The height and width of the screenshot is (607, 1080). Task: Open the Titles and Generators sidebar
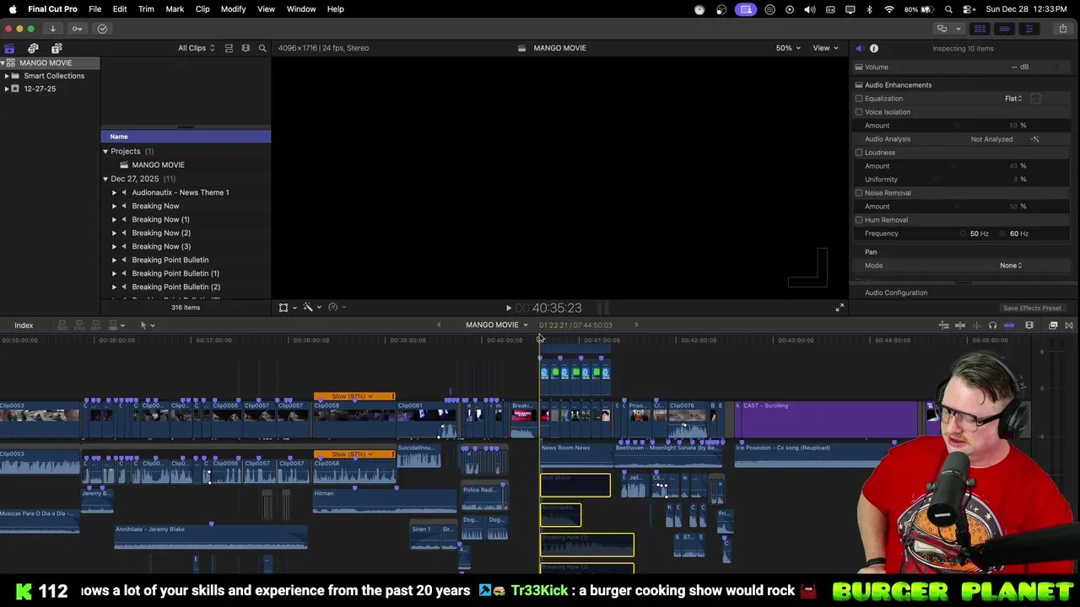[57, 48]
